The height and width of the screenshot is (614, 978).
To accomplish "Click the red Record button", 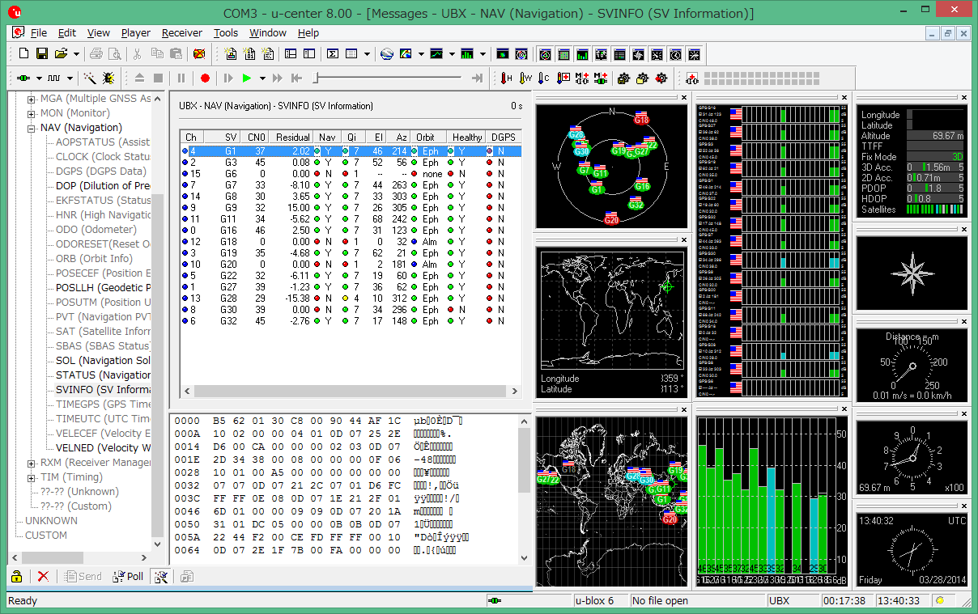I will coord(205,78).
